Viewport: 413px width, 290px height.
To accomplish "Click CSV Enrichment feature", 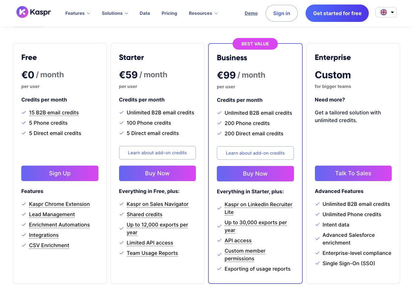I will (x=49, y=245).
